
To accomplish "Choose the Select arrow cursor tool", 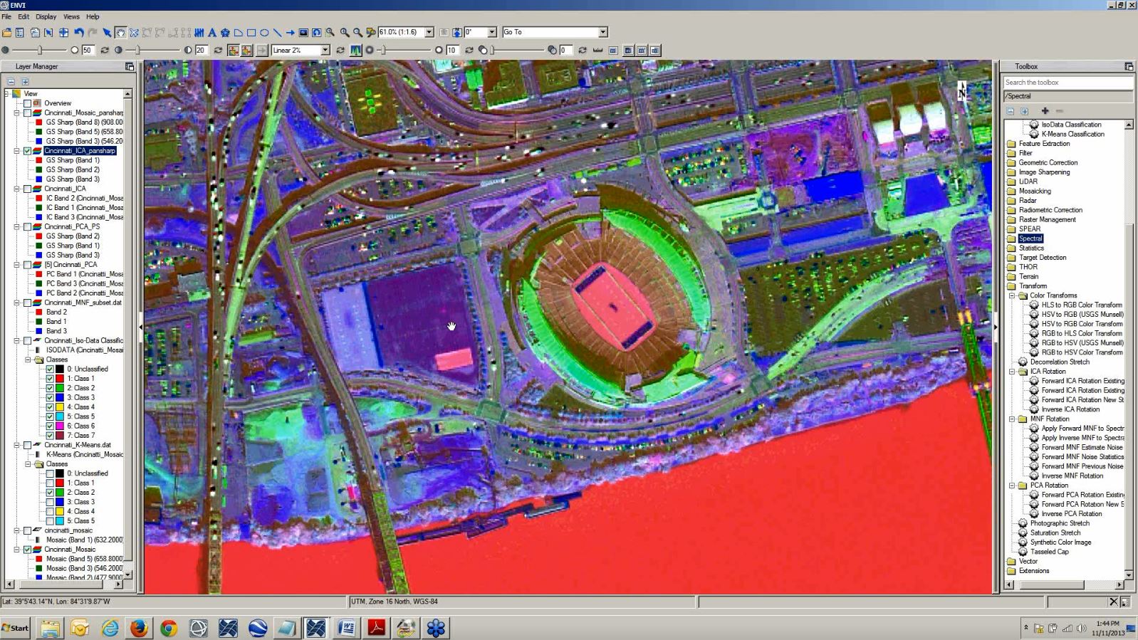I will (107, 33).
